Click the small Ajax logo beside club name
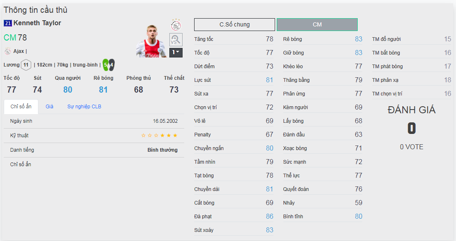The width and height of the screenshot is (456, 241). 7,51
